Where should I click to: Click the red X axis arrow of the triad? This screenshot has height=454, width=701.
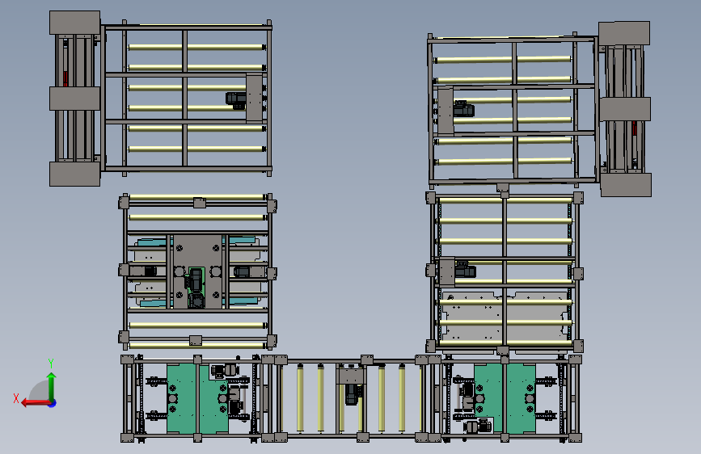35,403
